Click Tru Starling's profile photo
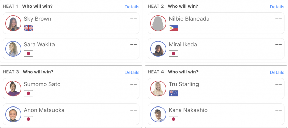The width and height of the screenshot is (288, 128). (x=158, y=89)
